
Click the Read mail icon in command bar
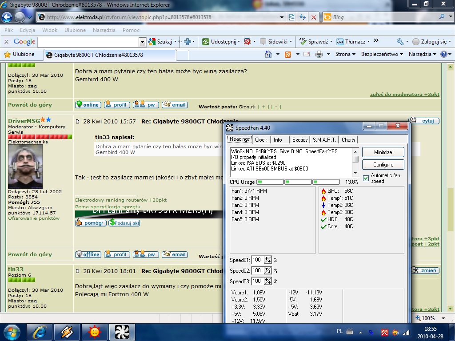click(307, 54)
